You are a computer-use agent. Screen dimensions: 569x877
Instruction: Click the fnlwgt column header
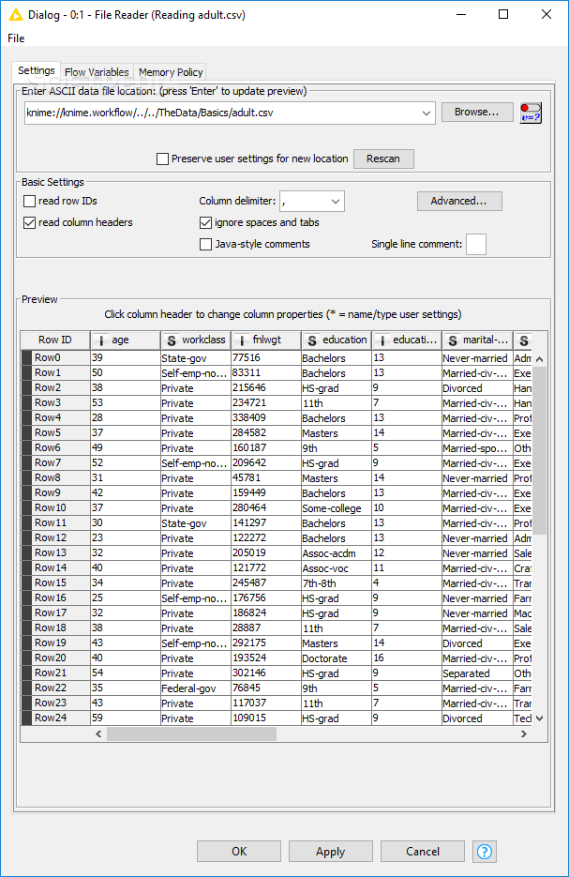266,340
